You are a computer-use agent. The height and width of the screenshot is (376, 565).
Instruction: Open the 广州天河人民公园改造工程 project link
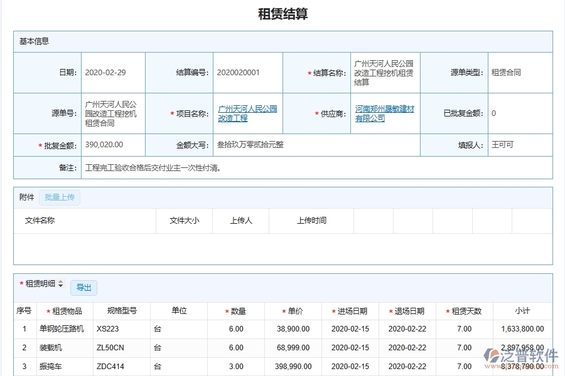tap(249, 113)
